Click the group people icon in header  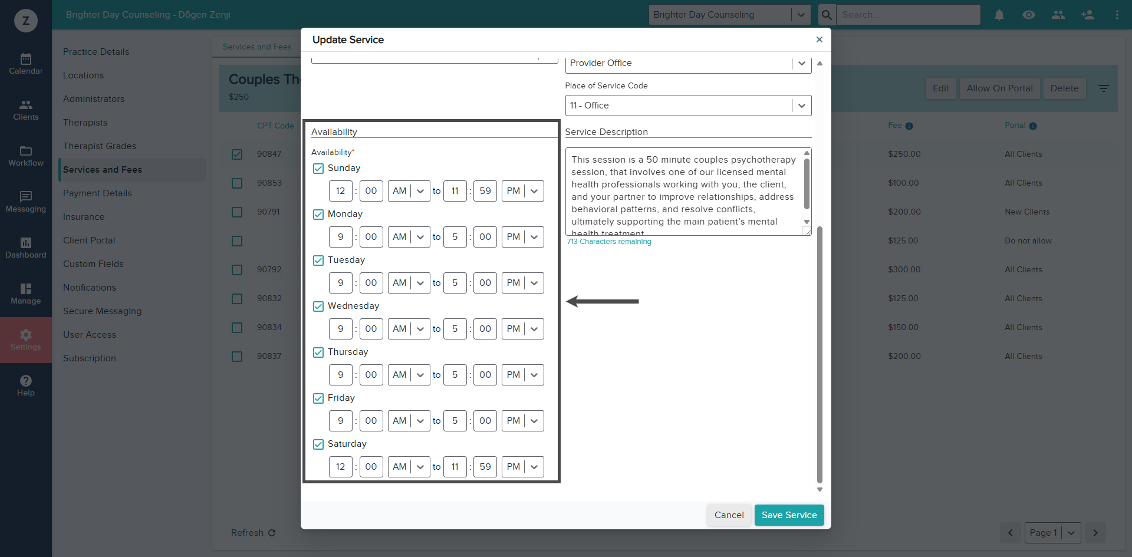point(1058,15)
